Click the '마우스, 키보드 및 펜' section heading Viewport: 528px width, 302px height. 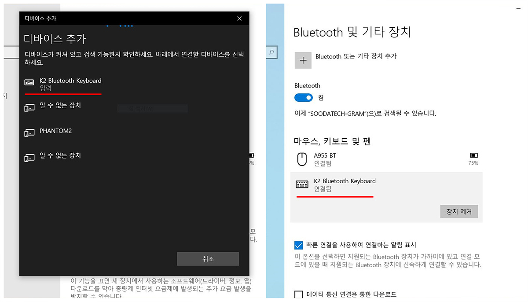(x=333, y=141)
